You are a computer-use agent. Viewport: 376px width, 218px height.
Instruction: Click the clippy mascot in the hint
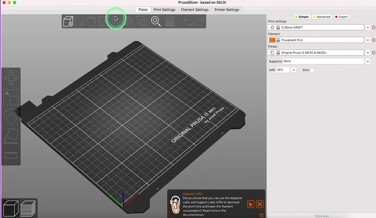pos(175,205)
